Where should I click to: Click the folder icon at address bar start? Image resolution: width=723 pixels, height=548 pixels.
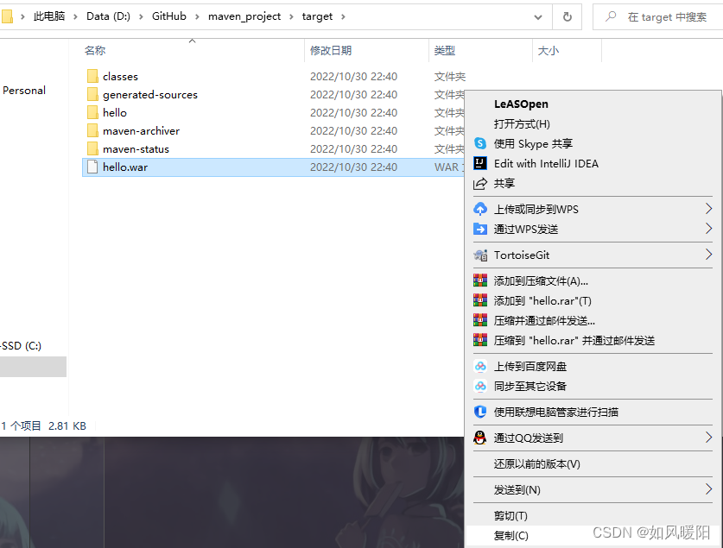pyautogui.click(x=6, y=16)
